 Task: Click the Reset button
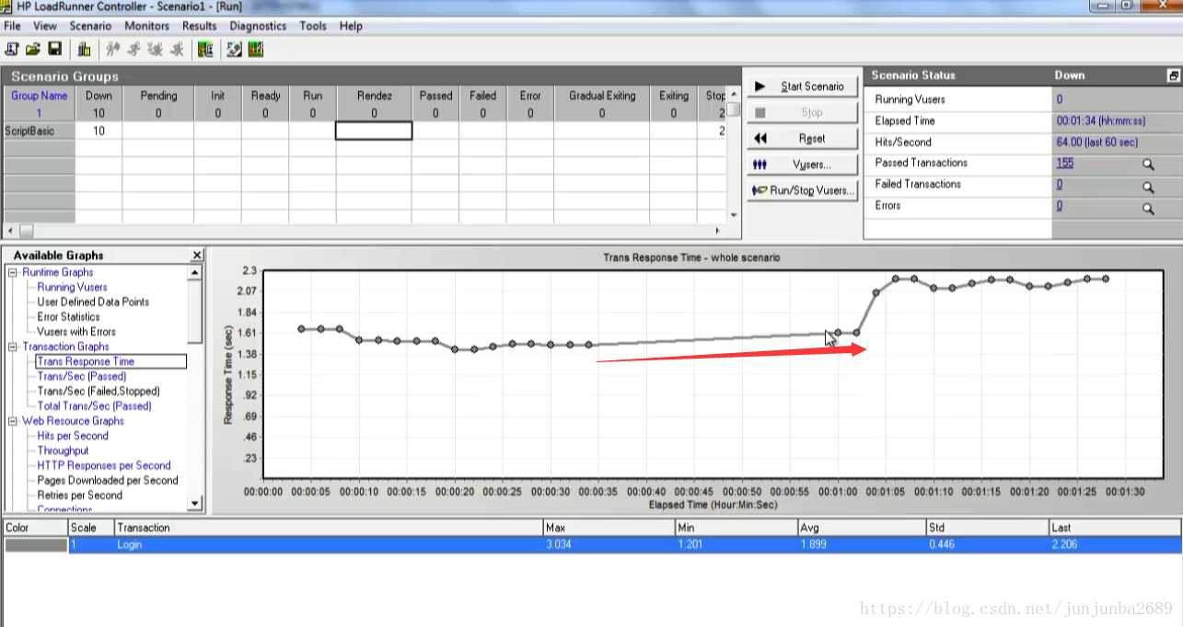(803, 139)
